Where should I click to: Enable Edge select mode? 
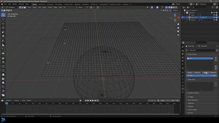point(23,7)
